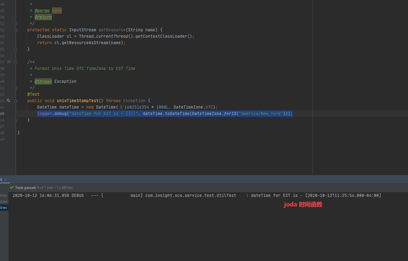Click the @Test annotation
408x261 pixels.
[33, 94]
